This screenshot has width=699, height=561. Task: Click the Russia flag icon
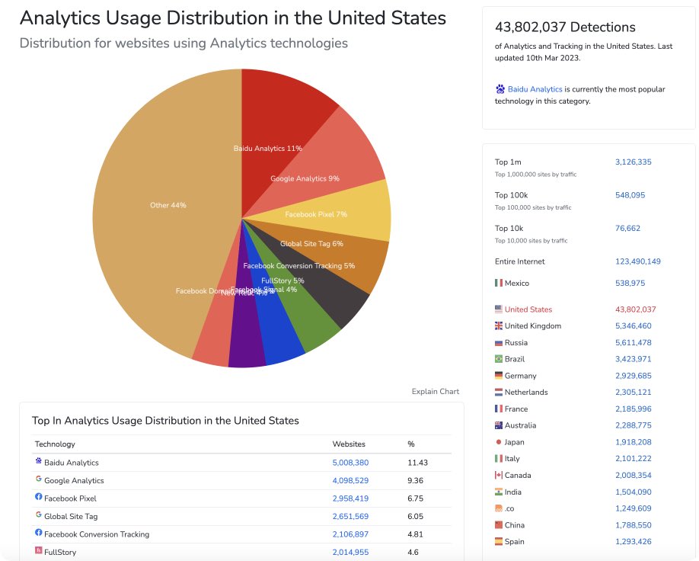pos(499,343)
